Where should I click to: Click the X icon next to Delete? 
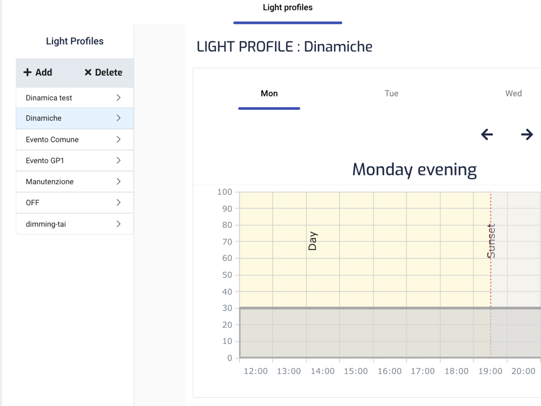click(88, 73)
